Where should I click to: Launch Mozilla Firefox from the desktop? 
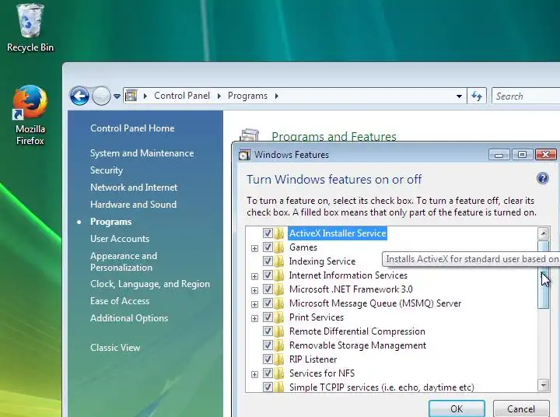(x=30, y=115)
